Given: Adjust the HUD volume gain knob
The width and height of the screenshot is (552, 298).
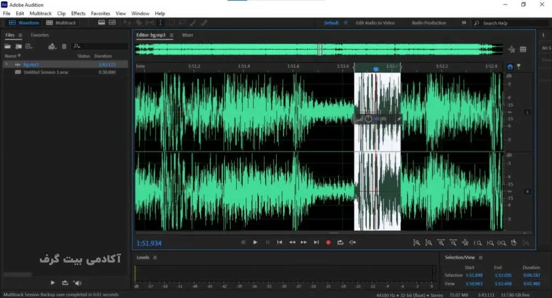Looking at the screenshot, I should click(368, 119).
